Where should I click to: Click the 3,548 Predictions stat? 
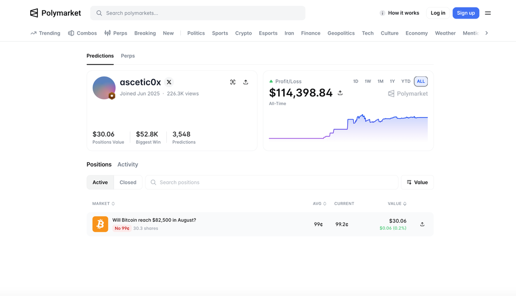click(184, 138)
